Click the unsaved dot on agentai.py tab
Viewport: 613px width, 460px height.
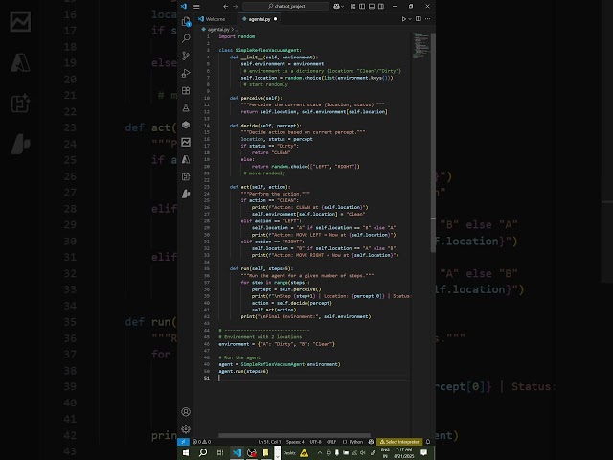pos(275,19)
